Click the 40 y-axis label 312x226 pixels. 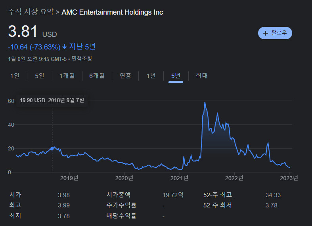(11, 125)
